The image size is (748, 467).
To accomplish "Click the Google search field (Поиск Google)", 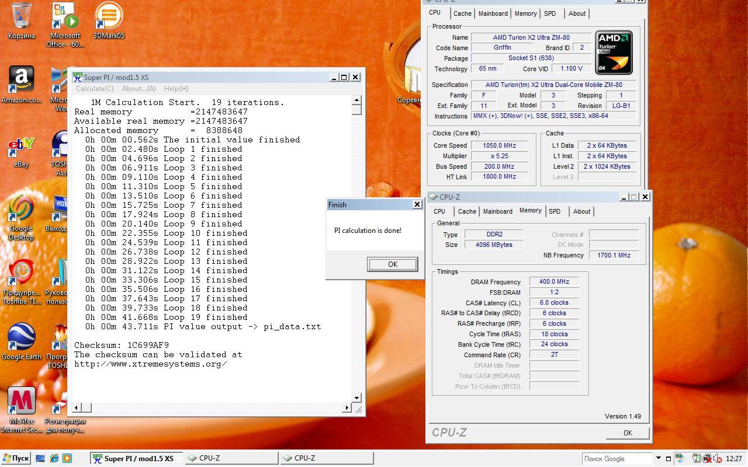I will point(617,458).
